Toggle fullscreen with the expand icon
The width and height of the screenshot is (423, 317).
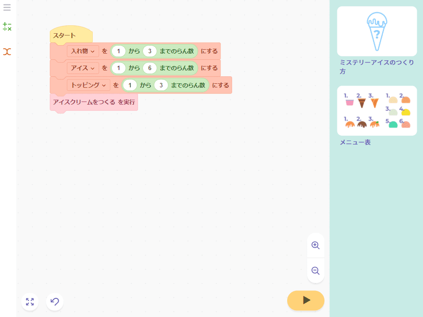point(30,302)
